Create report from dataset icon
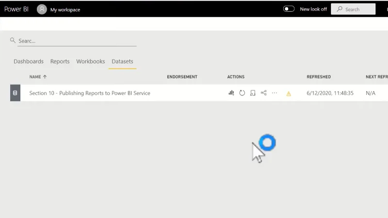The height and width of the screenshot is (218, 388). pyautogui.click(x=231, y=93)
